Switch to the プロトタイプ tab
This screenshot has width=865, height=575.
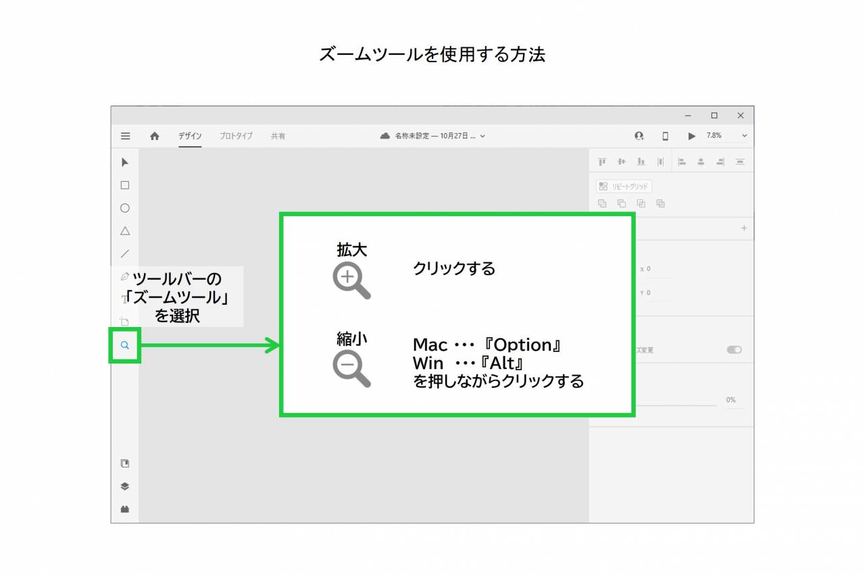point(236,136)
